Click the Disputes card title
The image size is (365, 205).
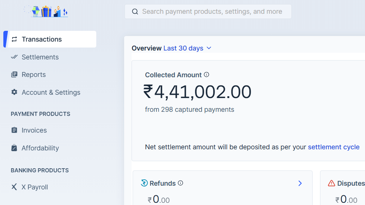(351, 183)
